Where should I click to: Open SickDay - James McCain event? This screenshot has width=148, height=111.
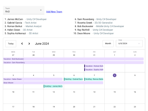[x=53, y=86]
